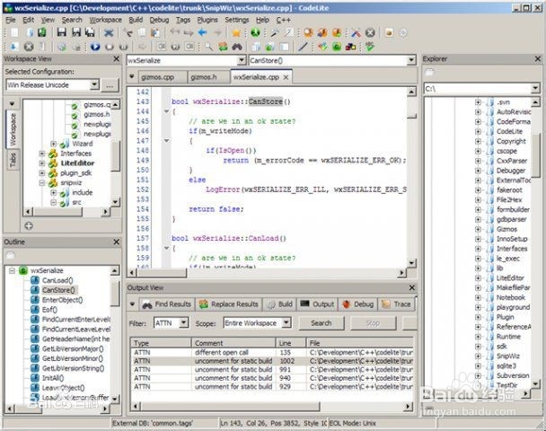Viewport: 546px width, 431px height.
Task: Toggle fold marker at line 158
Action: click(x=166, y=248)
